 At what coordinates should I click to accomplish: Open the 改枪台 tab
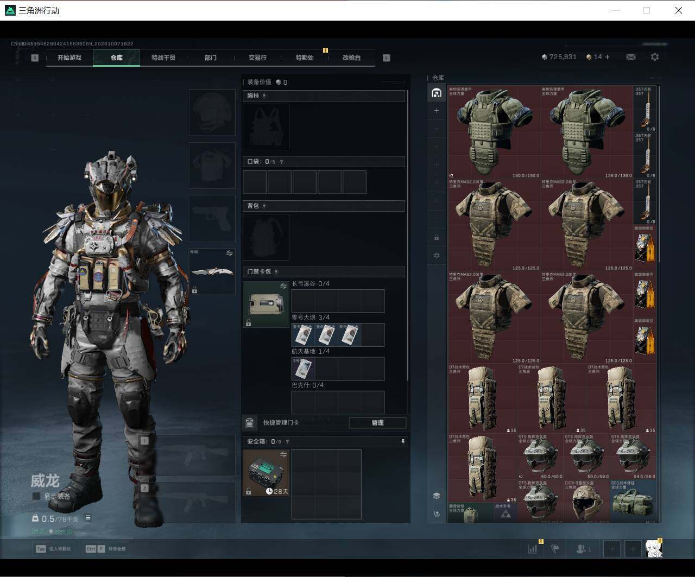(x=351, y=58)
